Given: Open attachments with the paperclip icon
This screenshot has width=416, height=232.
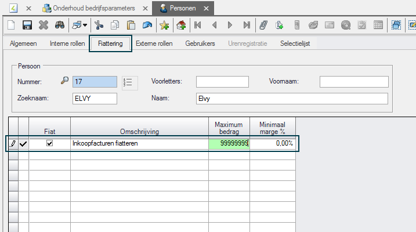Looking at the screenshot, I should [x=263, y=25].
